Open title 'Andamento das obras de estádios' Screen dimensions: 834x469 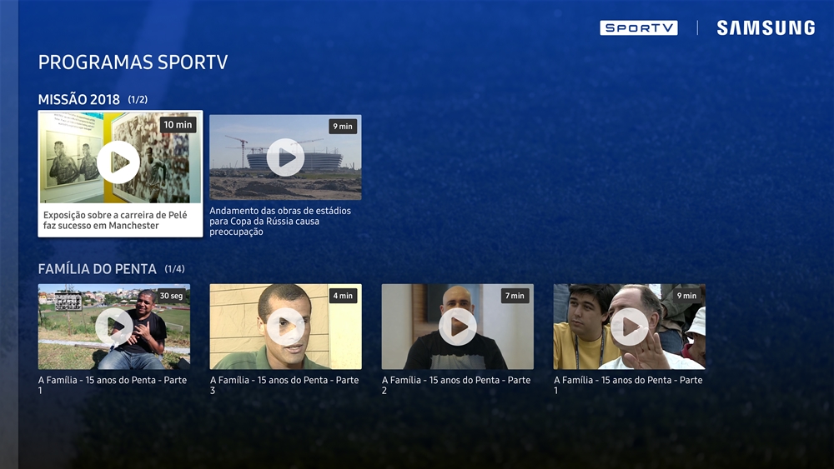coord(280,221)
